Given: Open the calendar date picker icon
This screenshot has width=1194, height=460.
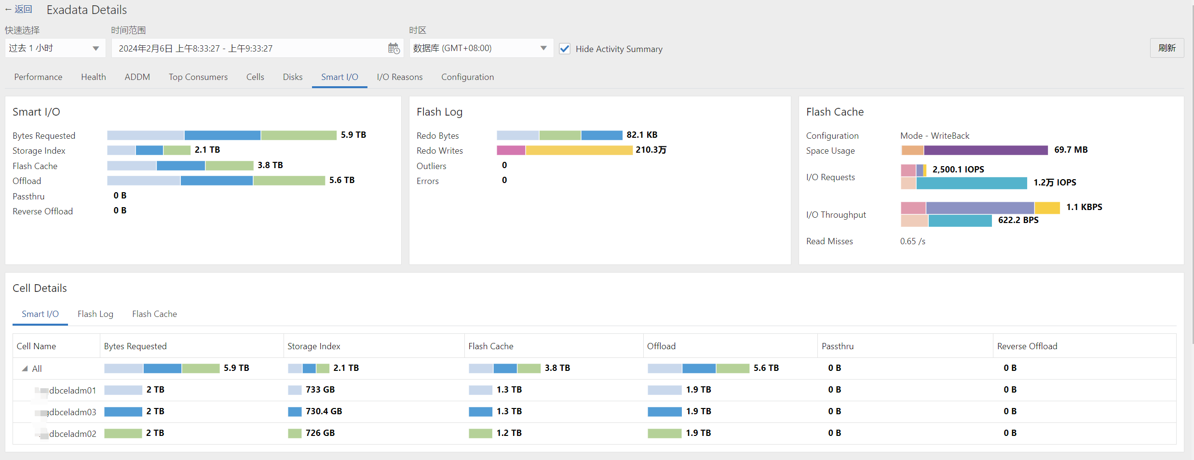Looking at the screenshot, I should coord(393,48).
